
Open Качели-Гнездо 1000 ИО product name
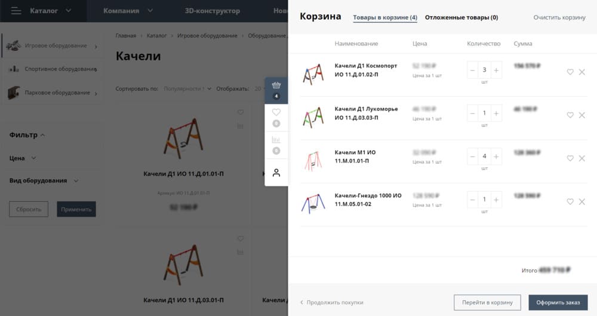pos(368,200)
